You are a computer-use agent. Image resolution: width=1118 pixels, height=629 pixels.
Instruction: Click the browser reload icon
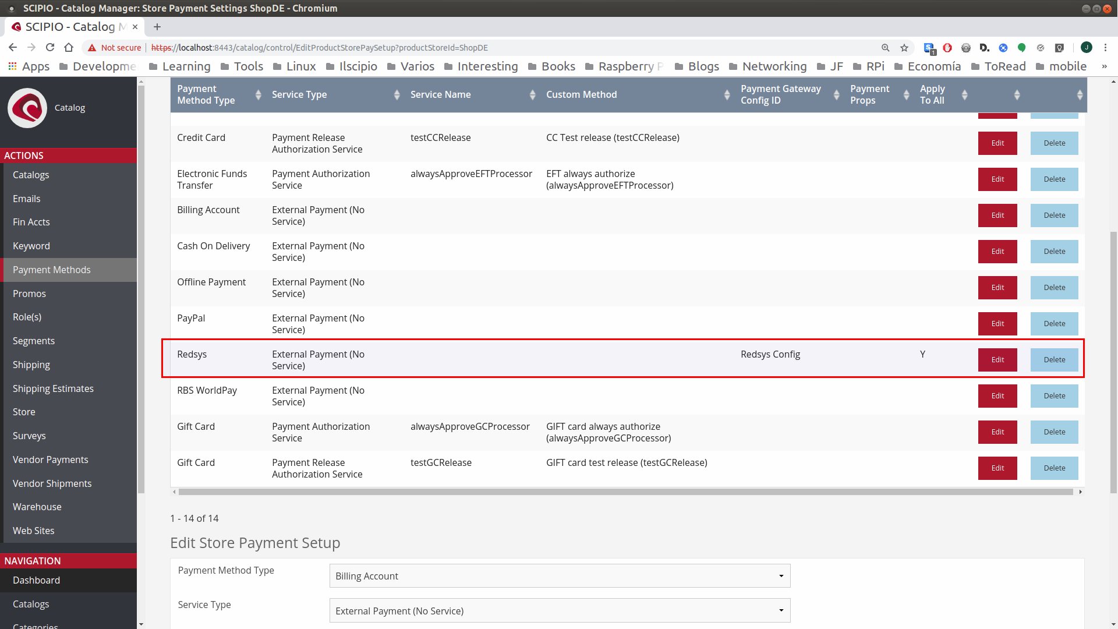coord(50,48)
